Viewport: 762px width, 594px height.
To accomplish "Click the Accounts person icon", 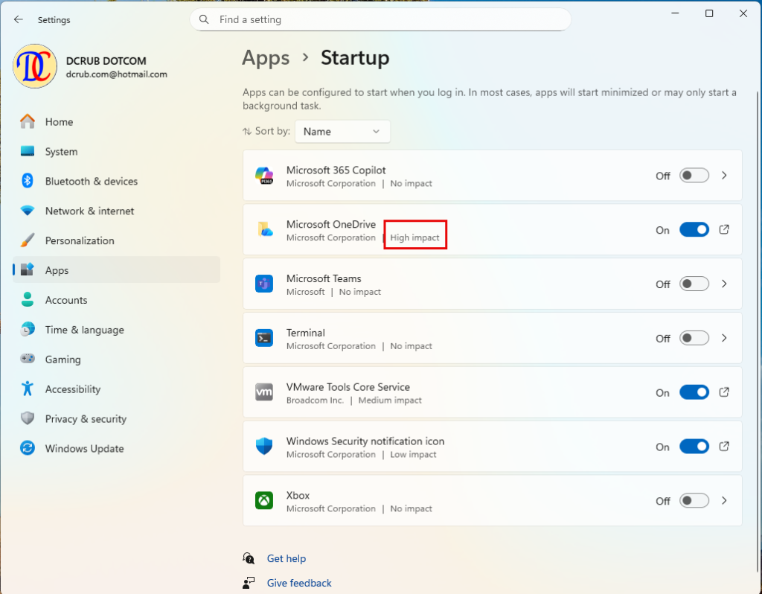I will (x=28, y=299).
